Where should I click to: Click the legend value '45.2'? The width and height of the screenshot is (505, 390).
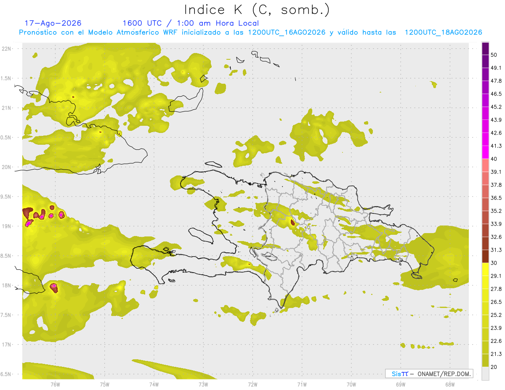tap(496, 107)
